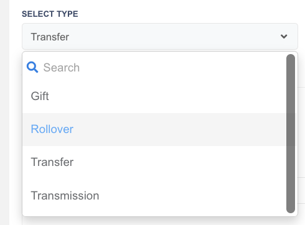Click the blue magnifying glass search icon
The image size is (305, 225).
[x=32, y=67]
